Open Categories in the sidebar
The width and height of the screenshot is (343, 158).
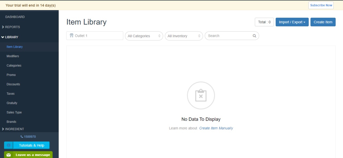point(14,65)
